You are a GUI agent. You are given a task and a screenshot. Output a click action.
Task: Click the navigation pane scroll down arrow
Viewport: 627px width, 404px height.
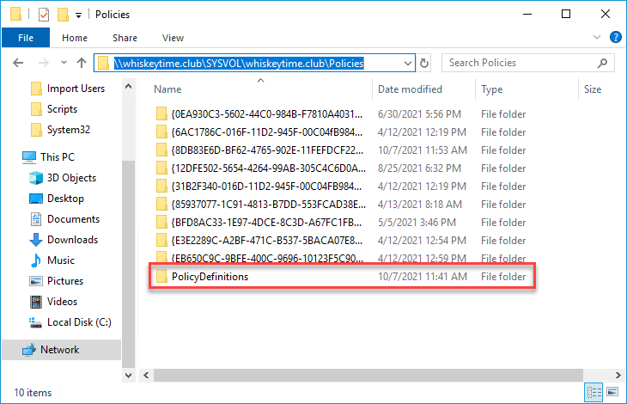point(128,375)
